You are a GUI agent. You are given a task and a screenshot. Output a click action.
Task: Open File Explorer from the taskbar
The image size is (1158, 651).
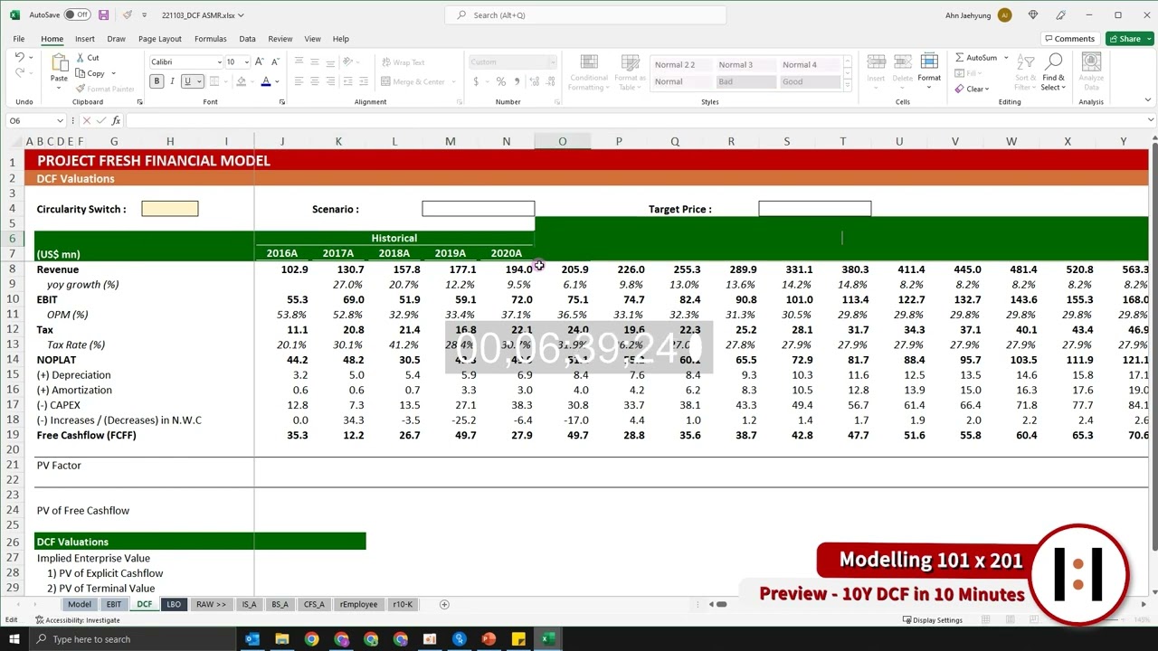(x=282, y=639)
